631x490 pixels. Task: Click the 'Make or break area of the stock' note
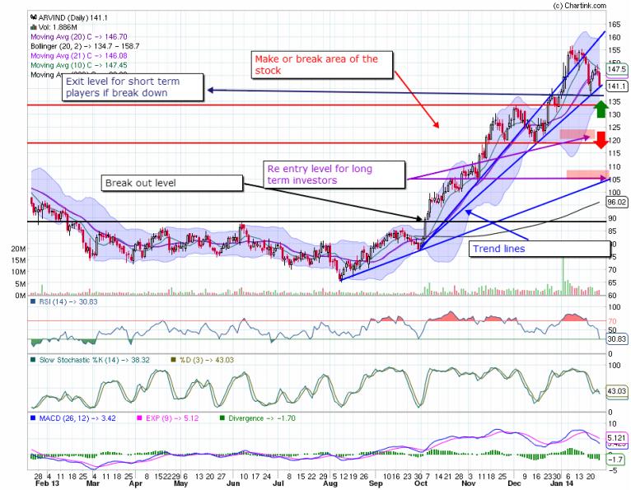(x=321, y=65)
